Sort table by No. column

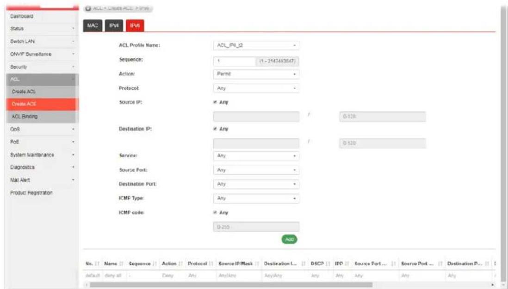(x=92, y=264)
